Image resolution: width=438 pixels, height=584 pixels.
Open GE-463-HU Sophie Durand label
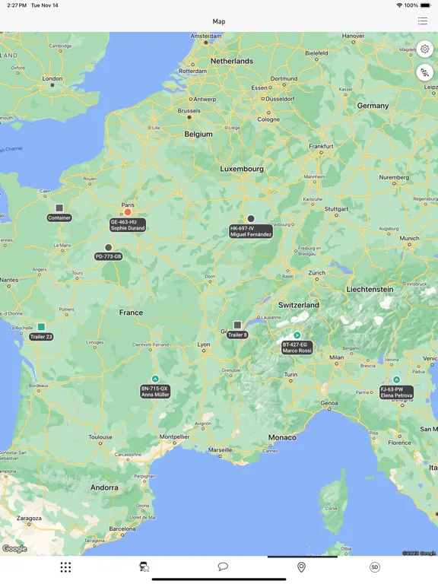coord(128,225)
